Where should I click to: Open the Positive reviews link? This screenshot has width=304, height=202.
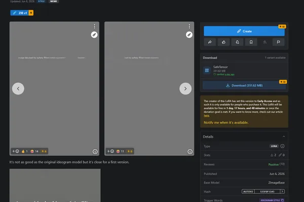(274, 164)
